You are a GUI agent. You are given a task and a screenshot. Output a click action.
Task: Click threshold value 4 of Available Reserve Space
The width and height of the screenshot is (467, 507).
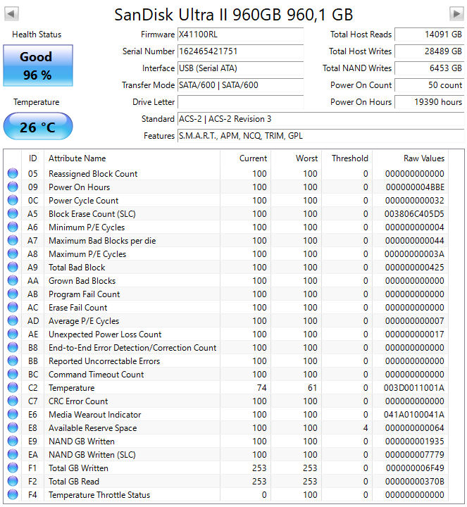point(366,428)
